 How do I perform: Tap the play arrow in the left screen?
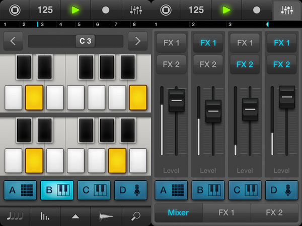click(75, 10)
